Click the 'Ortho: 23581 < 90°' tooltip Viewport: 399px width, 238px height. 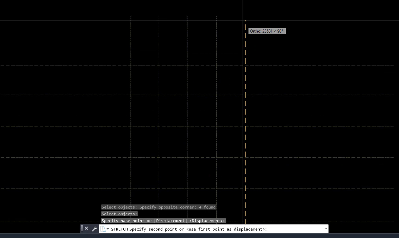coord(267,31)
